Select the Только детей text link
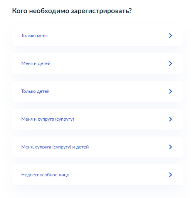This screenshot has width=195, height=198. click(35, 91)
